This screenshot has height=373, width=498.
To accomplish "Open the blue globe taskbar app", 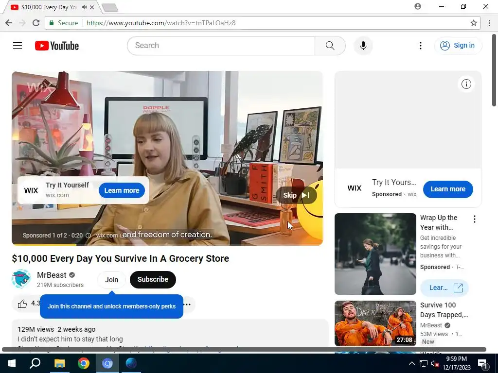I will coord(131,363).
